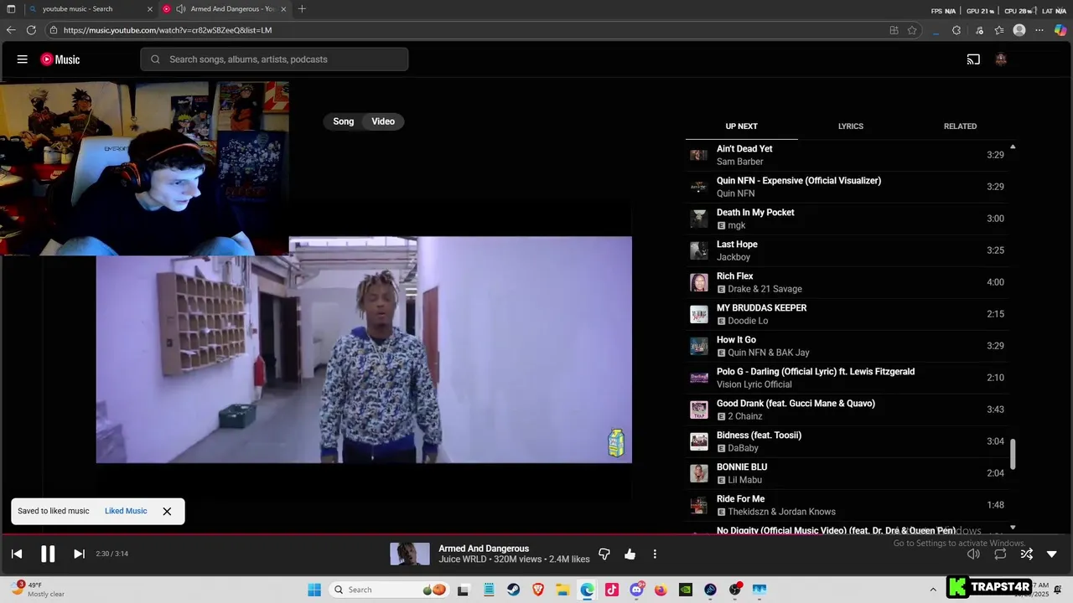Play Good Drank by 2 Chainz
Screen dimensions: 1073x603
pyautogui.click(x=847, y=410)
